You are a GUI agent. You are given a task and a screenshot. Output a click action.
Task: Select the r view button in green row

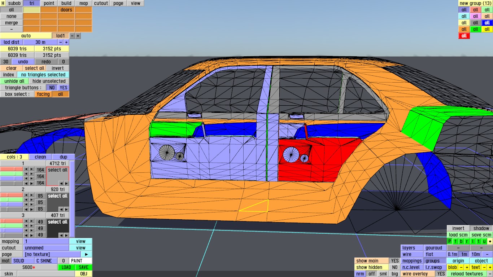467,241
